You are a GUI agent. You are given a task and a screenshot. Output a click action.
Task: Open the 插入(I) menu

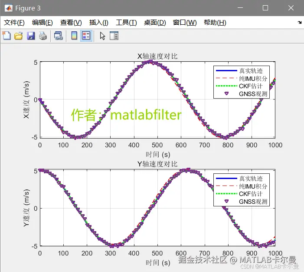99,23
